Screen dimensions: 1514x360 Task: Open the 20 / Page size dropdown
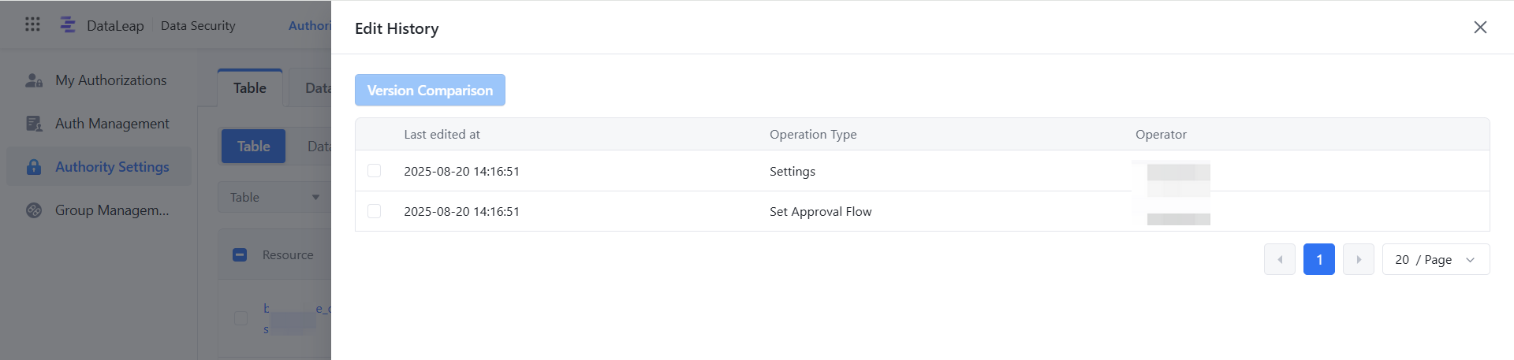click(1436, 259)
